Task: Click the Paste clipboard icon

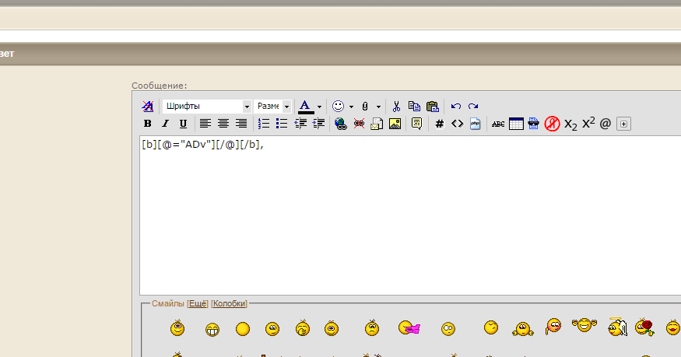Action: (433, 107)
